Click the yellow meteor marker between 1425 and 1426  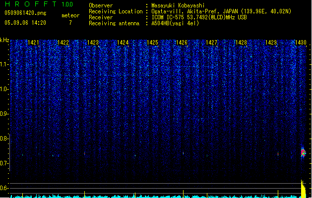(x=183, y=194)
